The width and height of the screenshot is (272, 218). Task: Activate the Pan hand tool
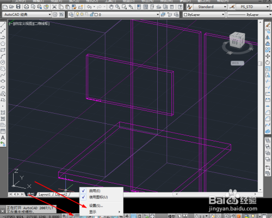point(111,7)
